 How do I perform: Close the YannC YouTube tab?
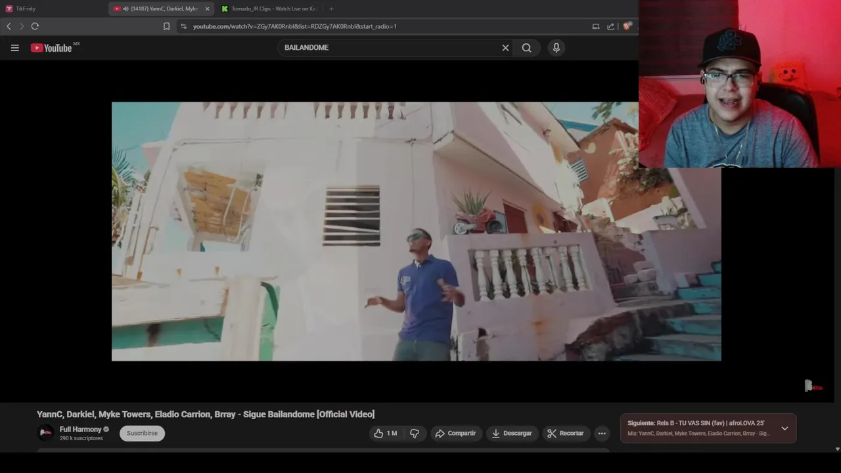[x=207, y=9]
